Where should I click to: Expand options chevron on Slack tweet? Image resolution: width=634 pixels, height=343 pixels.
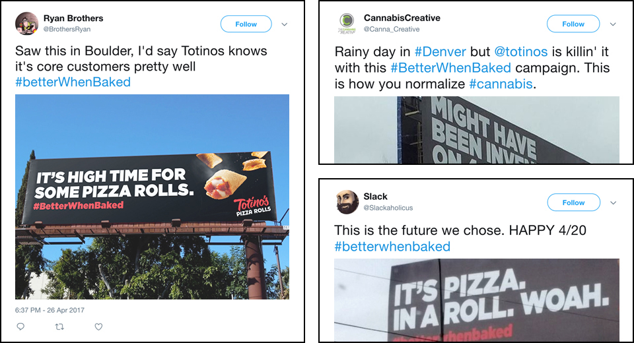point(613,203)
